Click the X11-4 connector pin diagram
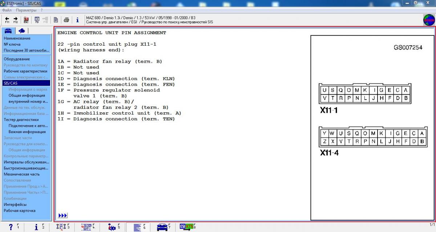 (373, 137)
